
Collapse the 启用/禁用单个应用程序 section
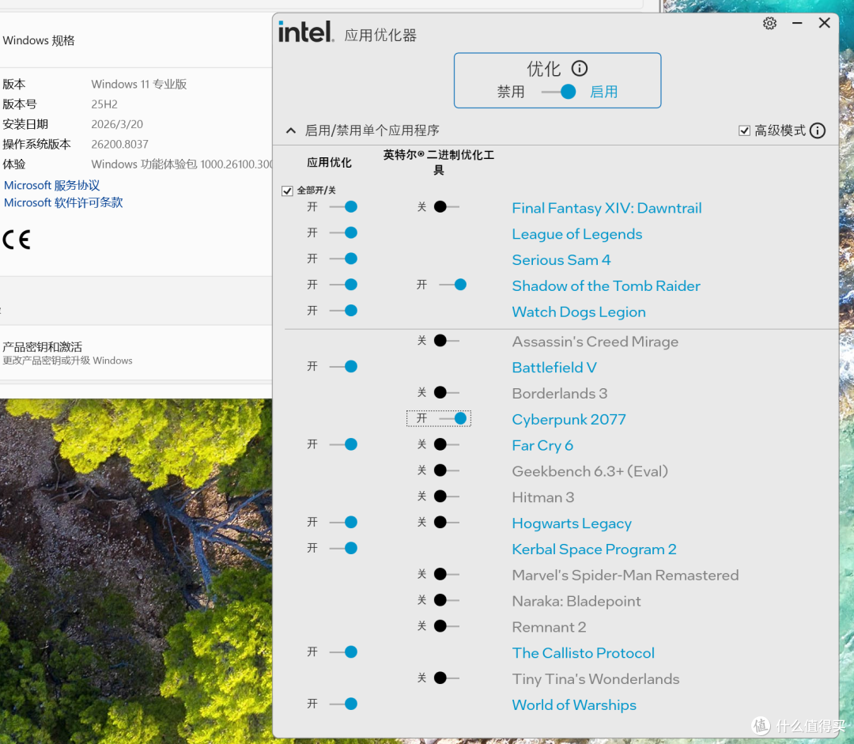click(x=291, y=130)
